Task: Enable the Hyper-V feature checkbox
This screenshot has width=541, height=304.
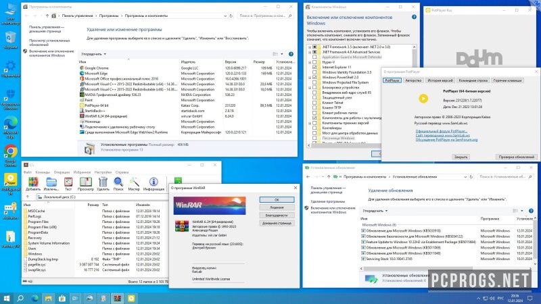Action: [314, 62]
